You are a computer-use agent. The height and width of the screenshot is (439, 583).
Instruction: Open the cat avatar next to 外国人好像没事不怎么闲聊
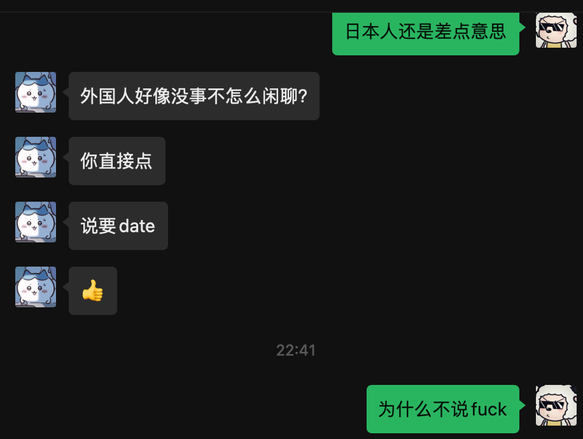tap(36, 92)
